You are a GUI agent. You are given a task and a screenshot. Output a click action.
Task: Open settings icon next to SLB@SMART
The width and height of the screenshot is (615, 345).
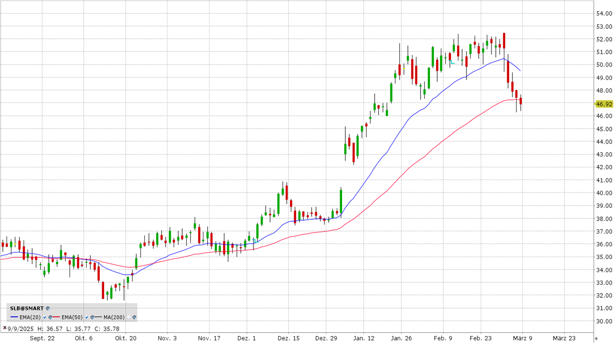tap(48, 308)
